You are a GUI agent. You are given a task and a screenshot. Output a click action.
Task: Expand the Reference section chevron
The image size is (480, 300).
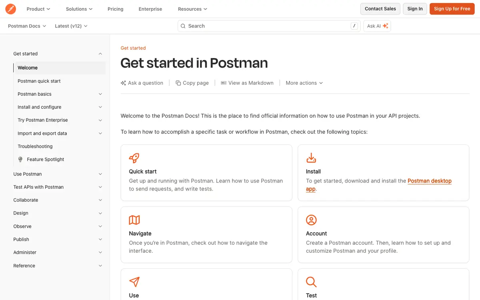[x=100, y=266]
